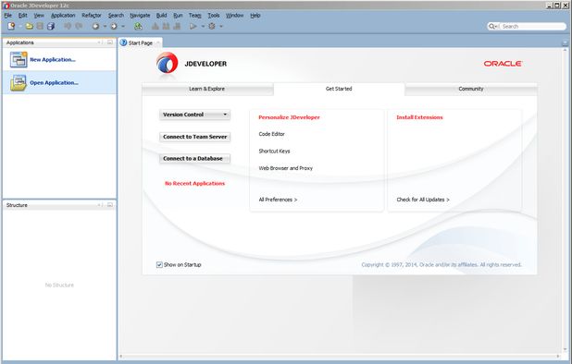This screenshot has width=572, height=364.
Task: Open the New icon dropdown arrow
Action: tap(20, 26)
